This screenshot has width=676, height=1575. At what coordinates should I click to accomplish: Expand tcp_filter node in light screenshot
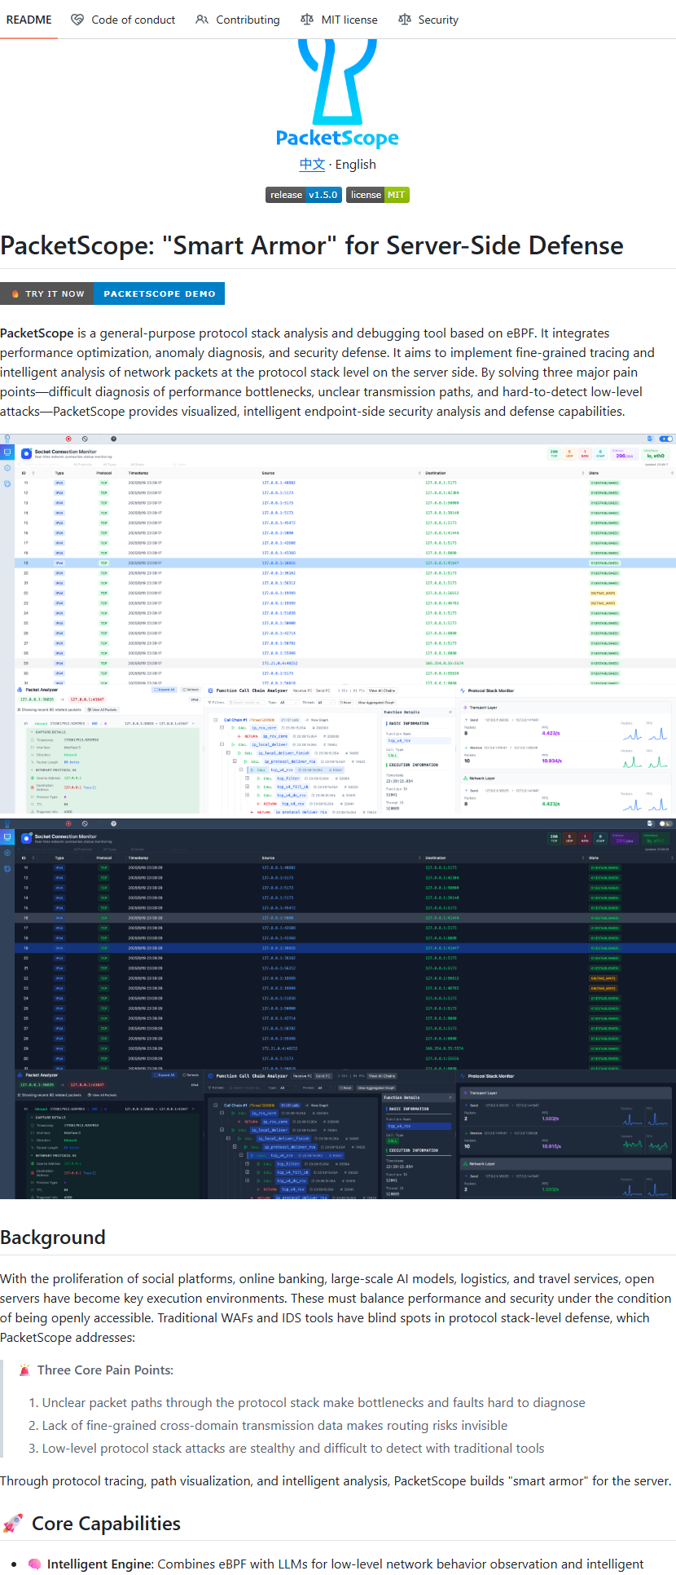pyautogui.click(x=248, y=778)
